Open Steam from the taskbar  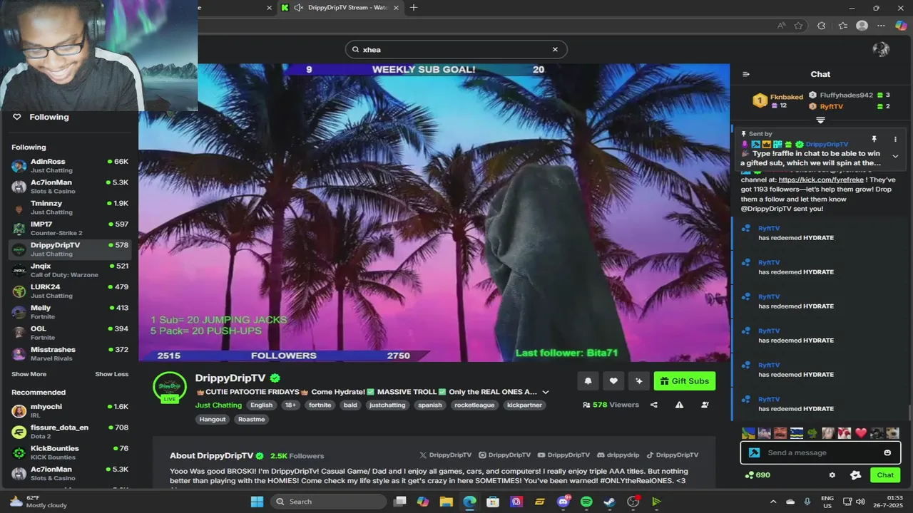coord(609,502)
